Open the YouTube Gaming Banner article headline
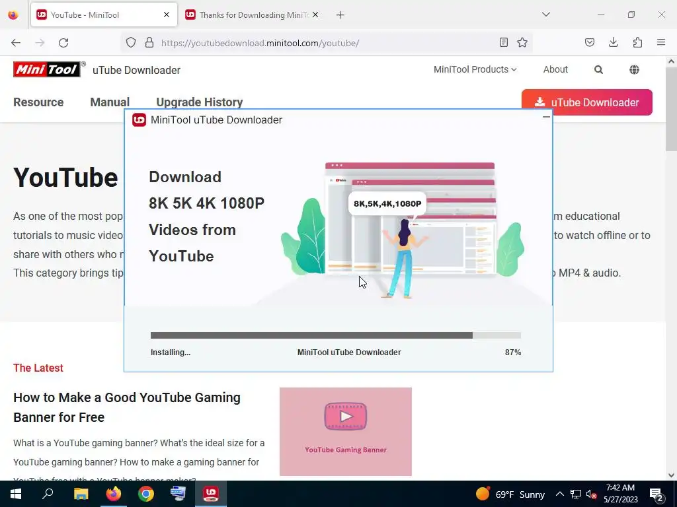This screenshot has width=677, height=507. (x=127, y=407)
